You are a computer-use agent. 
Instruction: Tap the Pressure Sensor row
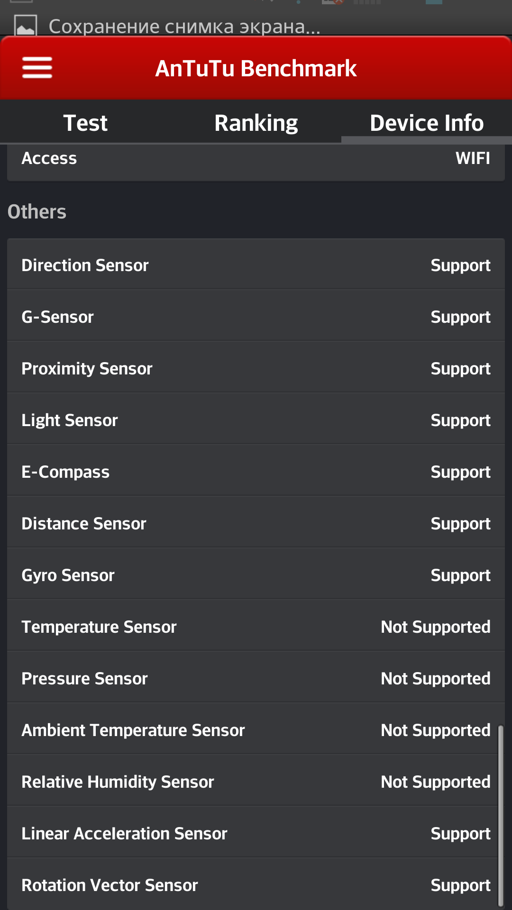click(x=256, y=678)
